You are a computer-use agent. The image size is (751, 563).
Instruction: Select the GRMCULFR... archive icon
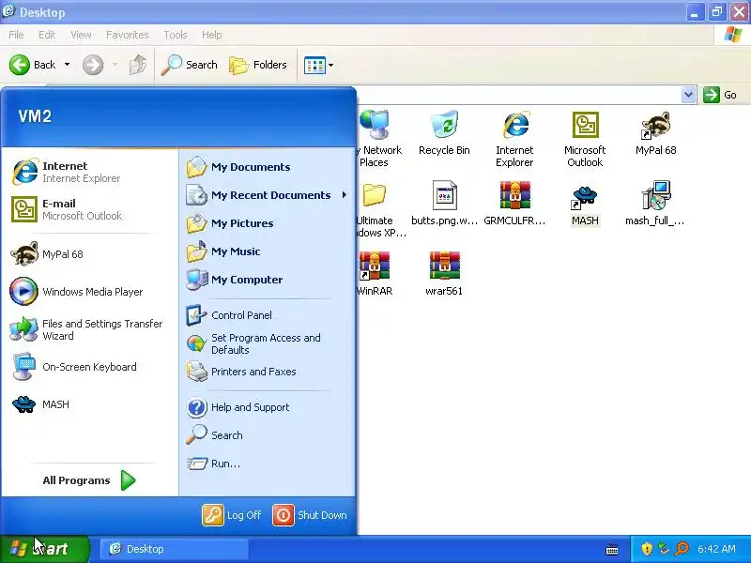point(514,203)
